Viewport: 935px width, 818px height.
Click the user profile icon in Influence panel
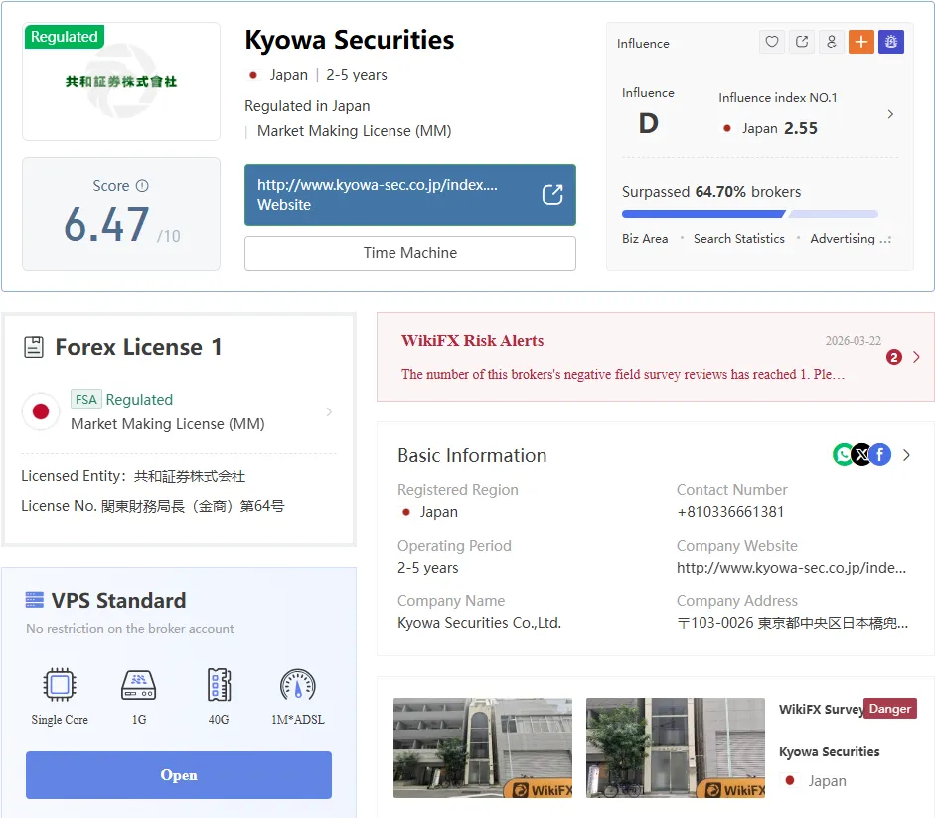click(832, 42)
